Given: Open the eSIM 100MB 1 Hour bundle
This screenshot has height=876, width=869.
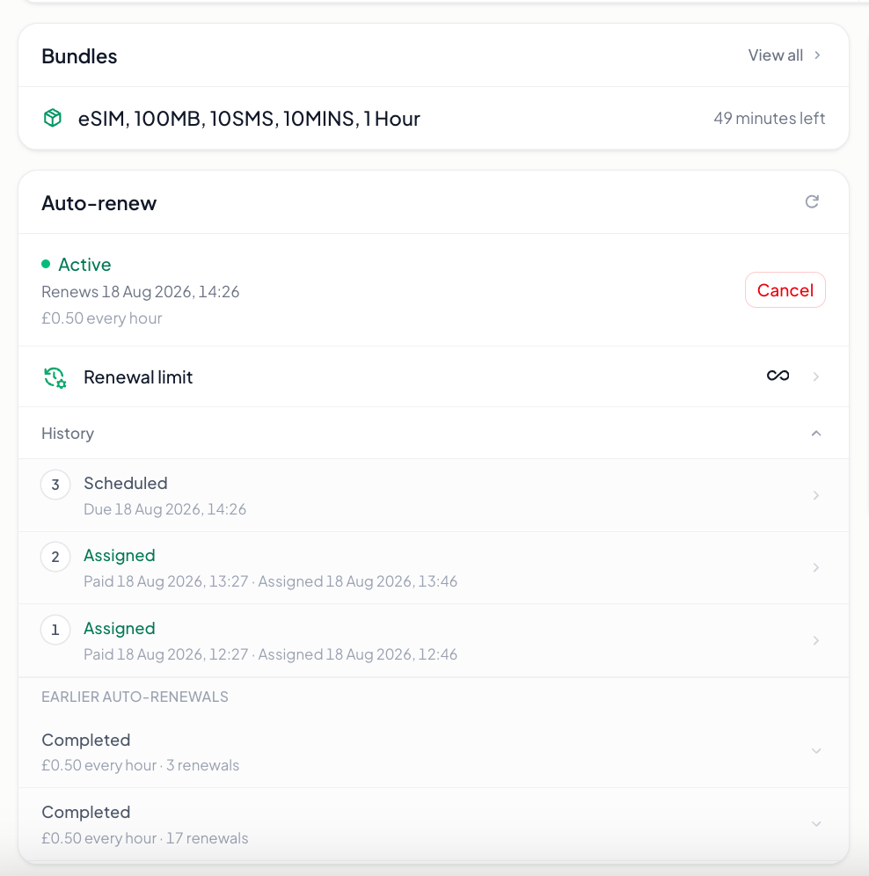Looking at the screenshot, I should 434,118.
